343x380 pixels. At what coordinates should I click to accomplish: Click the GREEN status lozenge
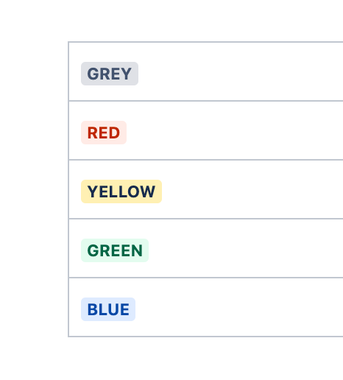click(x=115, y=250)
